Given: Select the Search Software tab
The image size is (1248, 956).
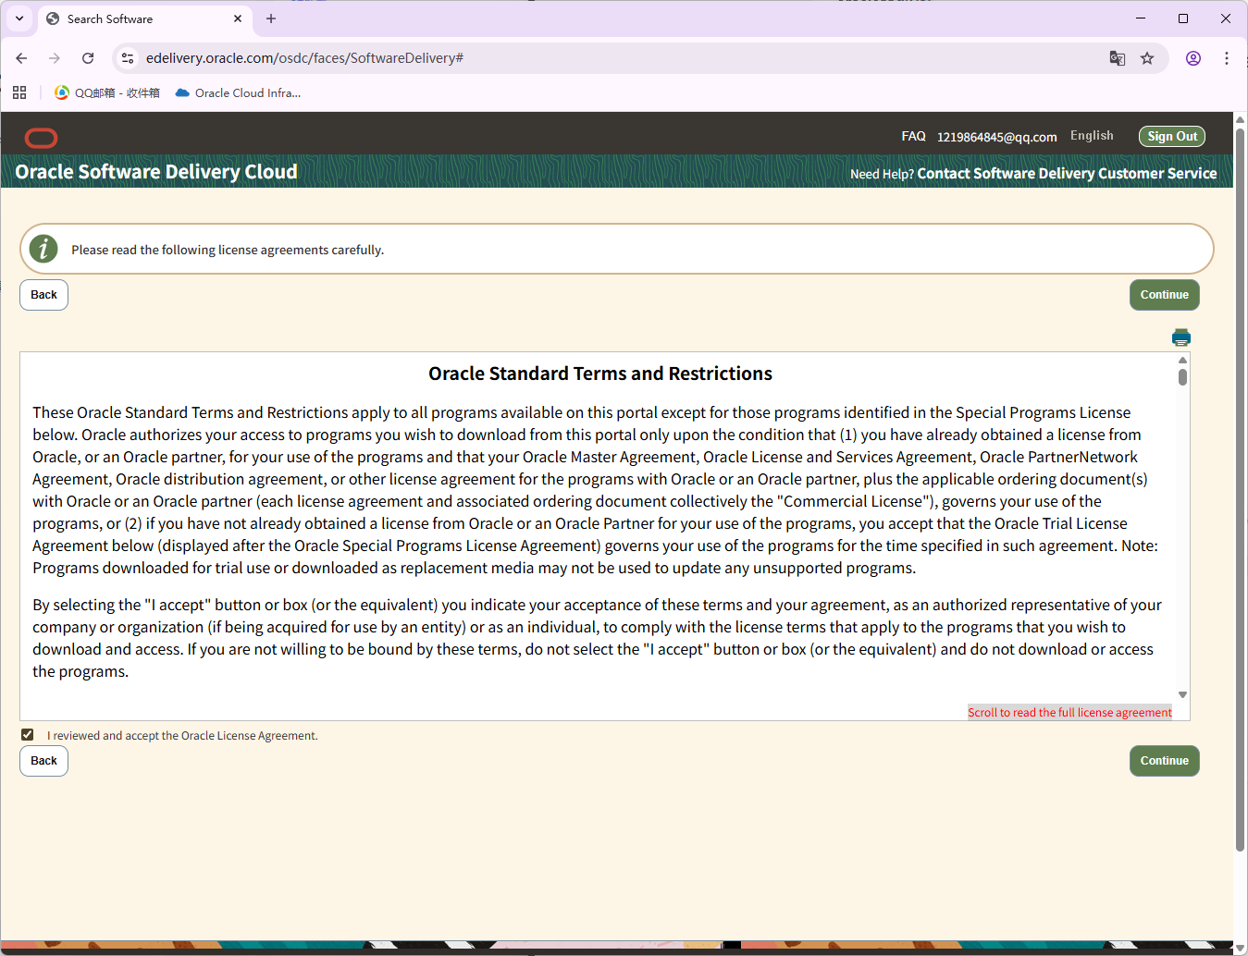Looking at the screenshot, I should [144, 18].
